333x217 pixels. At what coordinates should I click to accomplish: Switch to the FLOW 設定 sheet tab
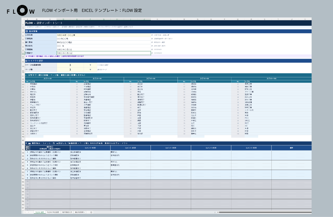click(40, 212)
